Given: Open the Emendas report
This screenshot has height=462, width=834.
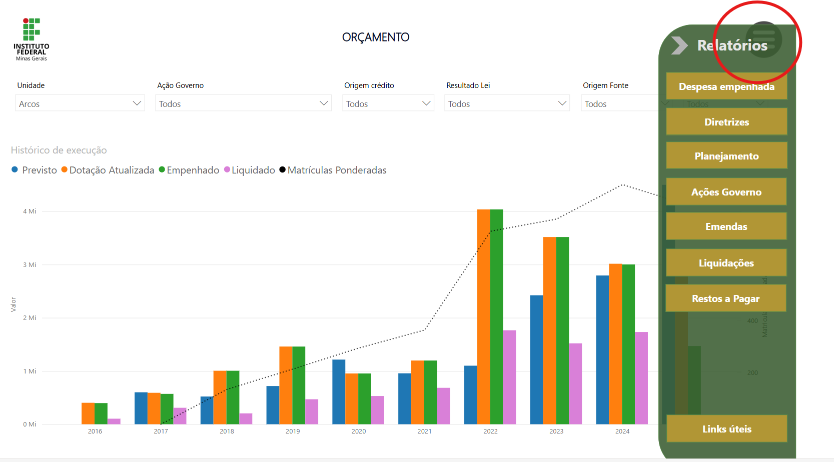Looking at the screenshot, I should (726, 226).
